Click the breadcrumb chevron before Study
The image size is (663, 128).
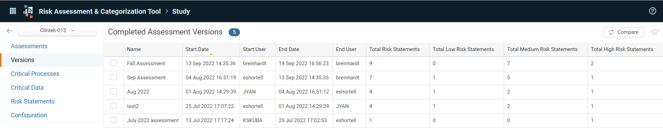[x=167, y=11]
